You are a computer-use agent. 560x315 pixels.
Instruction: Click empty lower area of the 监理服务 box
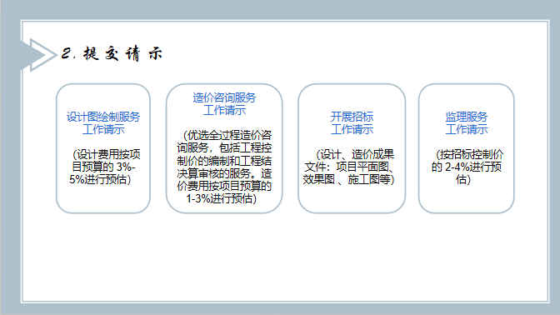pos(467,200)
